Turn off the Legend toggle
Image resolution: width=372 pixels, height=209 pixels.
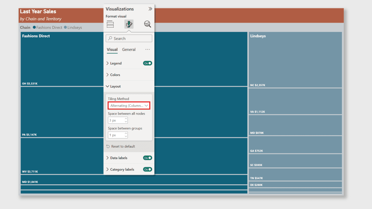coord(147,63)
